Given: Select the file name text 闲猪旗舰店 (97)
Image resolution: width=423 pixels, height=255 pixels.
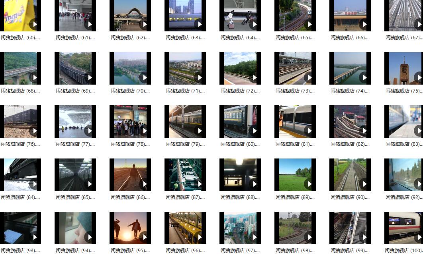Looking at the screenshot, I should (x=240, y=251).
